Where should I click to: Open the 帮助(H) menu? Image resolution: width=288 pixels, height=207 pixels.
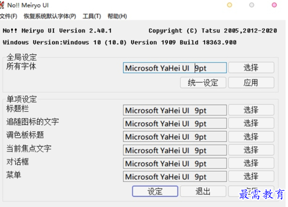(117, 16)
